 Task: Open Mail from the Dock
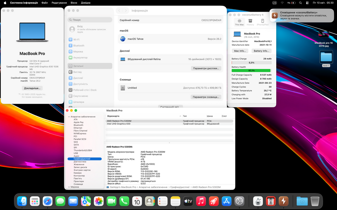73,201
